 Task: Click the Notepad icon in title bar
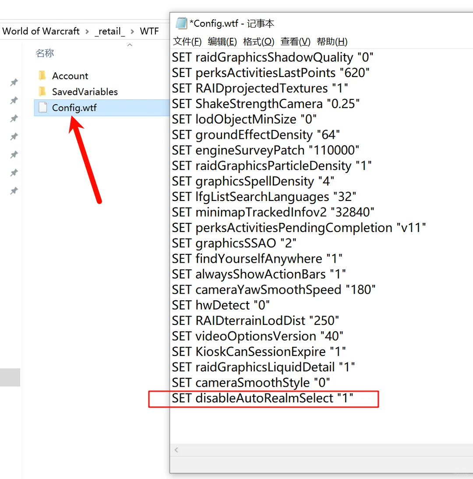181,23
